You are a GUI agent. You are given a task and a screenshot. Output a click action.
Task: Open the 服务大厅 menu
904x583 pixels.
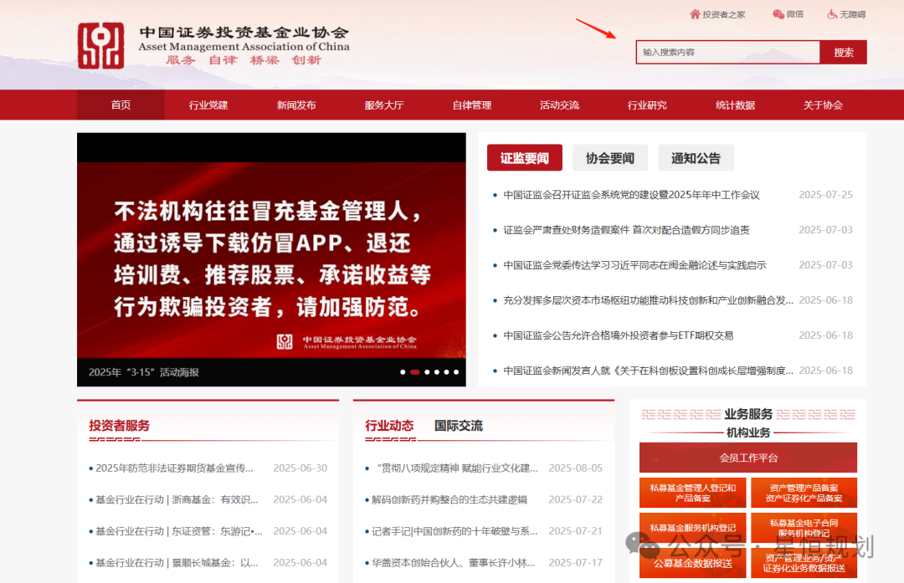(x=384, y=105)
